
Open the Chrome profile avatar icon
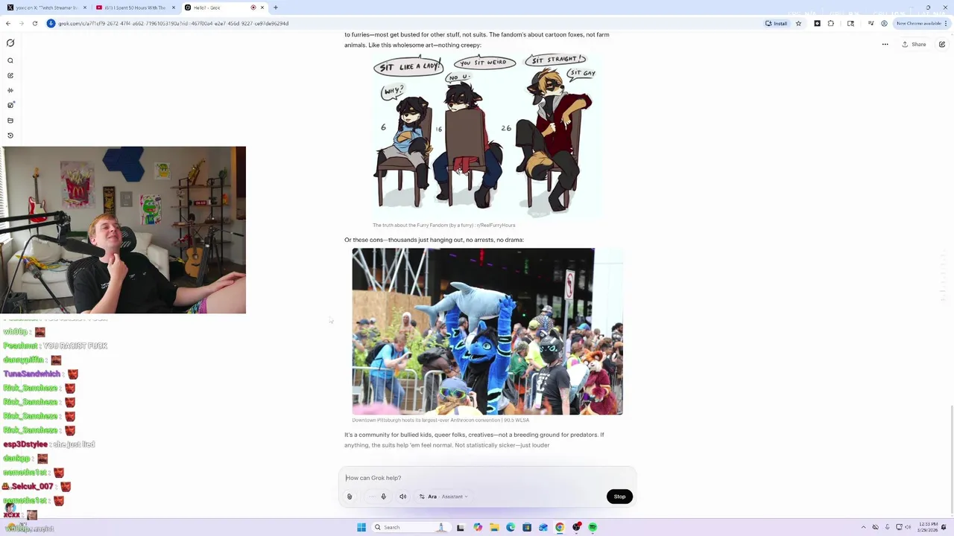(x=884, y=23)
